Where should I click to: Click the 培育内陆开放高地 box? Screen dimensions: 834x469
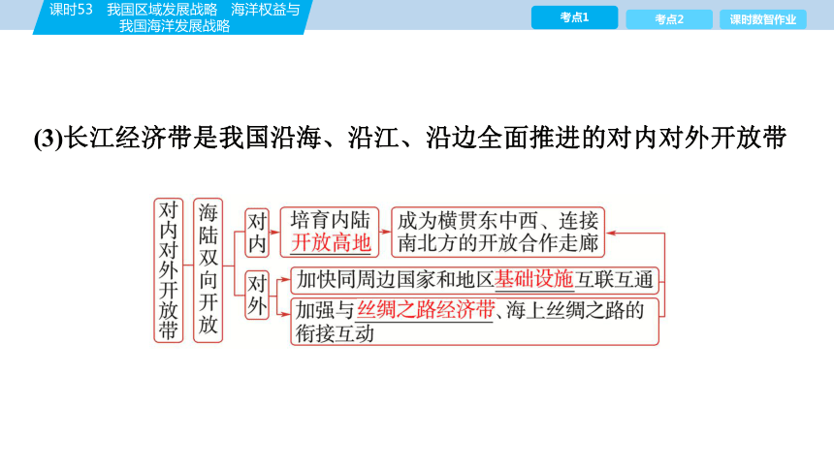click(330, 233)
